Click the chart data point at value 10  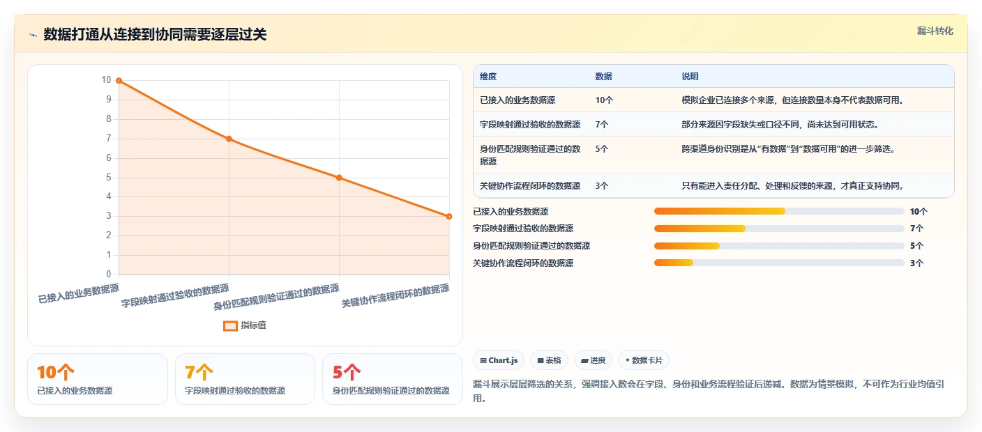[x=119, y=81]
